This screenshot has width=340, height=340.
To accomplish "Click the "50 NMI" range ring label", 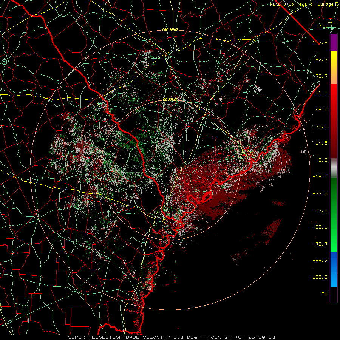I will pos(170,100).
